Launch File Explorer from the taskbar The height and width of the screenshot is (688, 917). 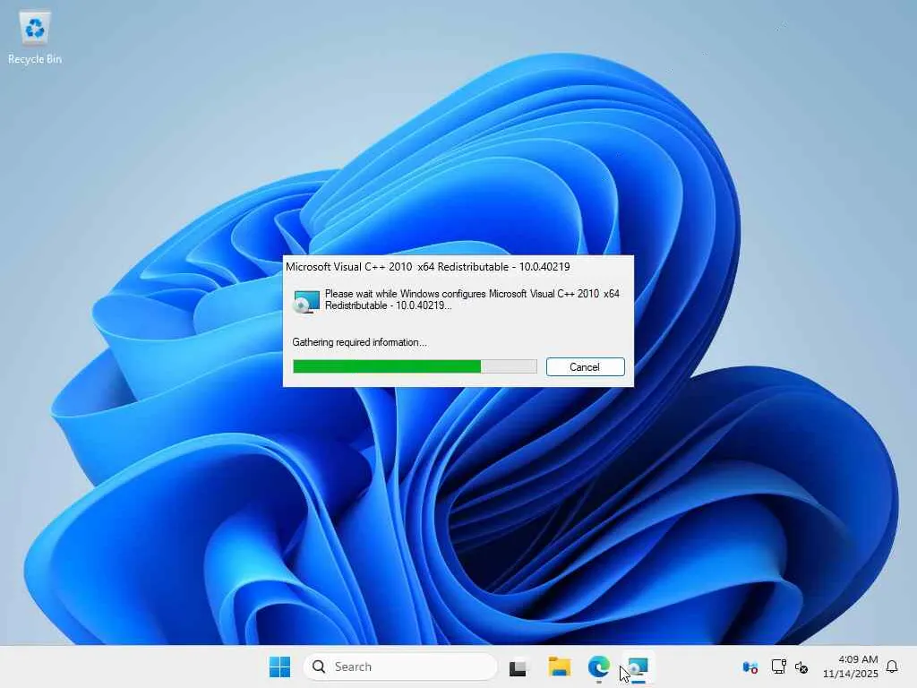(x=559, y=666)
